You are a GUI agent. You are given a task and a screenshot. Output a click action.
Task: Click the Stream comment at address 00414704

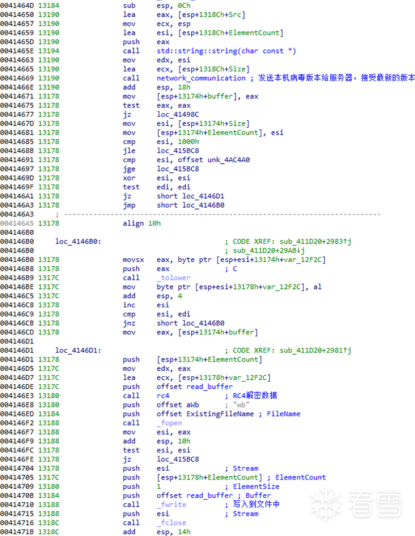click(x=245, y=468)
